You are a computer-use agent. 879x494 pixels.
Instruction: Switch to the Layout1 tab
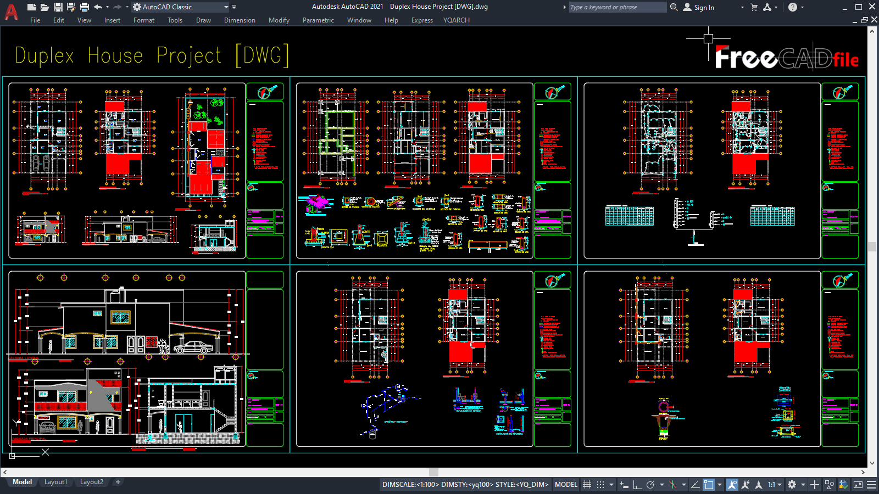click(x=55, y=482)
